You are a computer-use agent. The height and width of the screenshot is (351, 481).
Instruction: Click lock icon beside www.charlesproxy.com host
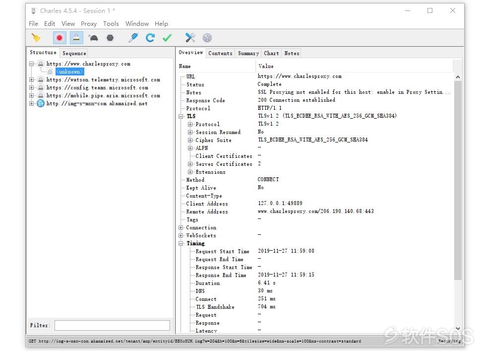coord(41,64)
